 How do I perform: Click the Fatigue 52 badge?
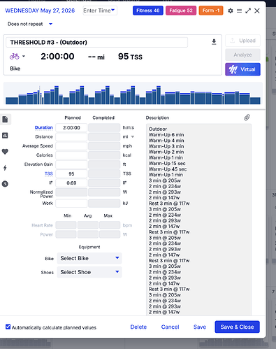click(x=181, y=10)
